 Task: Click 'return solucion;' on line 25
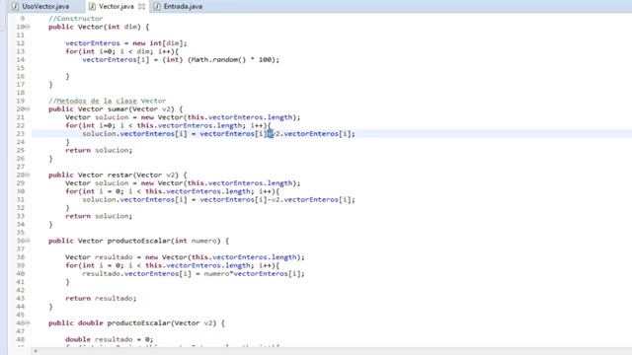99,150
